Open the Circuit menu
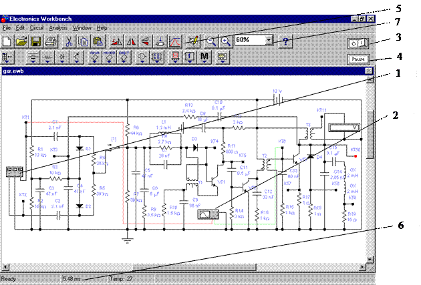This screenshot has height=285, width=421. (x=39, y=28)
